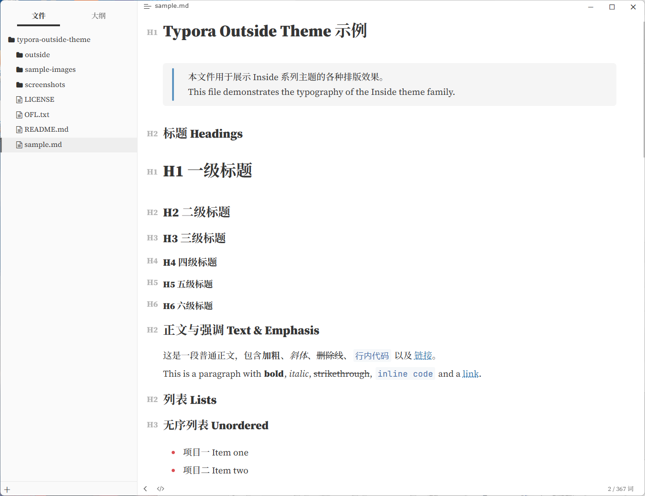
Task: Click the plus icon to create new file
Action: (7, 490)
